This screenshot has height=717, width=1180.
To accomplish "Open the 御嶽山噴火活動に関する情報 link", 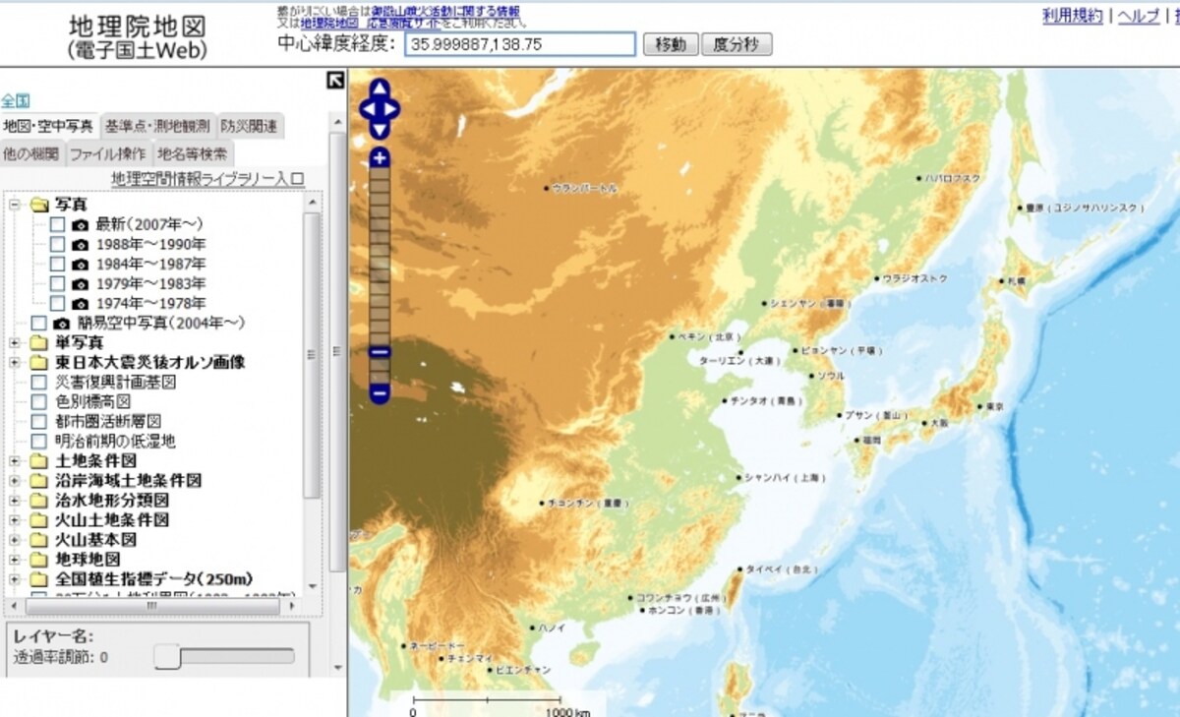I will 445,11.
